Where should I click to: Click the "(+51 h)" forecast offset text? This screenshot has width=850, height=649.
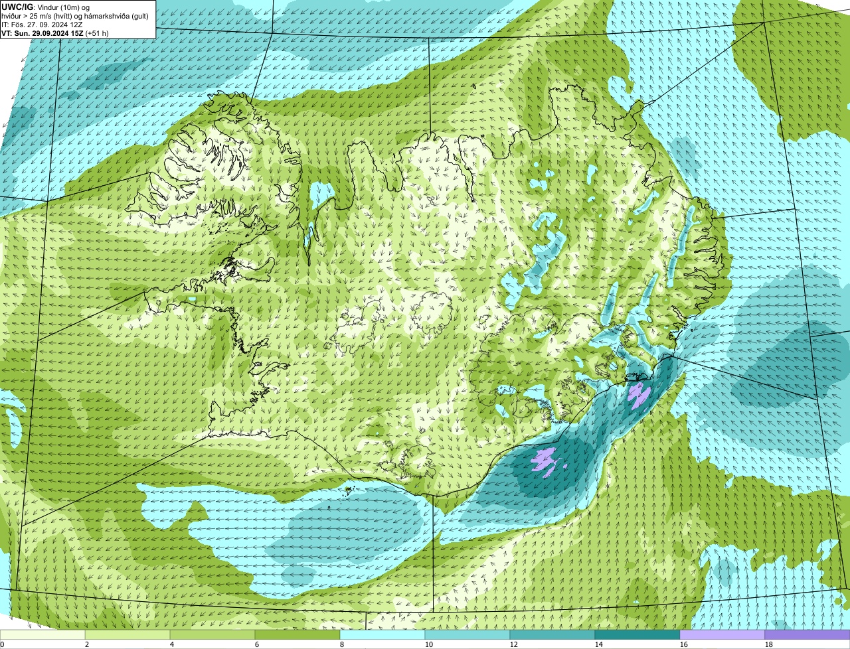[x=97, y=33]
